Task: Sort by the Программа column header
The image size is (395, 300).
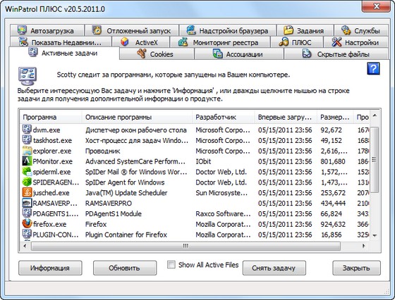Action: pyautogui.click(x=51, y=117)
